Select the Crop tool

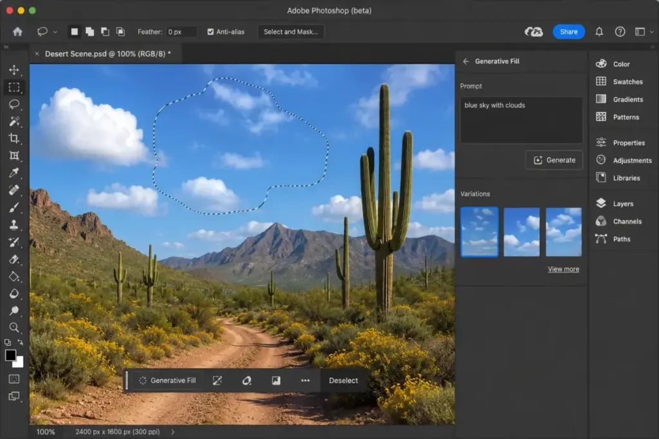coord(14,138)
